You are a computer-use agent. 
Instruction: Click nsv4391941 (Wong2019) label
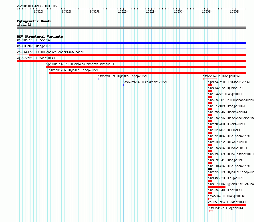pos(225,160)
